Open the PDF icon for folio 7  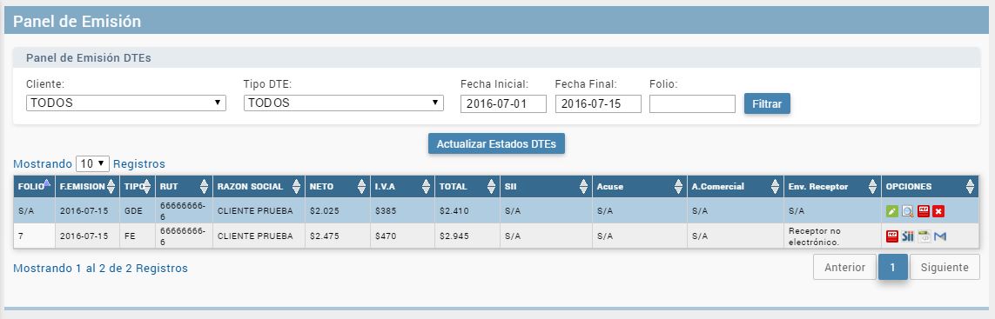[x=891, y=236]
